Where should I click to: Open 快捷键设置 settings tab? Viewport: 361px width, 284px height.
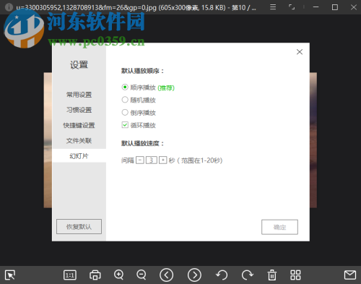click(x=79, y=125)
